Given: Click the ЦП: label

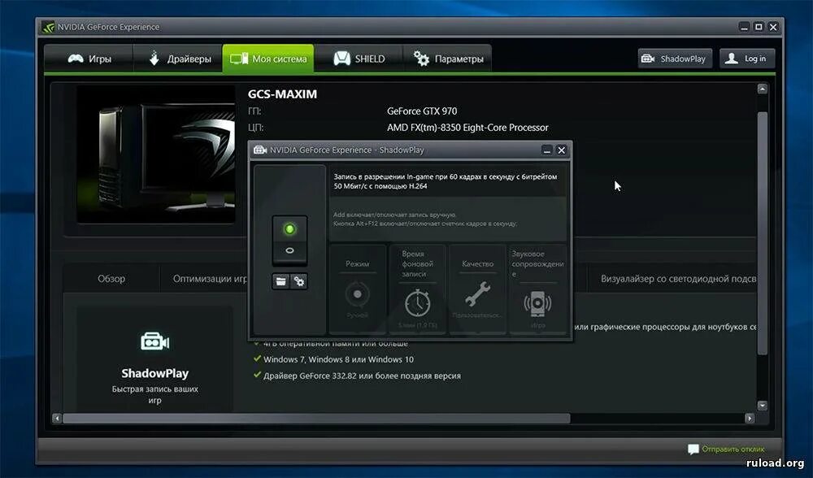Looking at the screenshot, I should (255, 128).
